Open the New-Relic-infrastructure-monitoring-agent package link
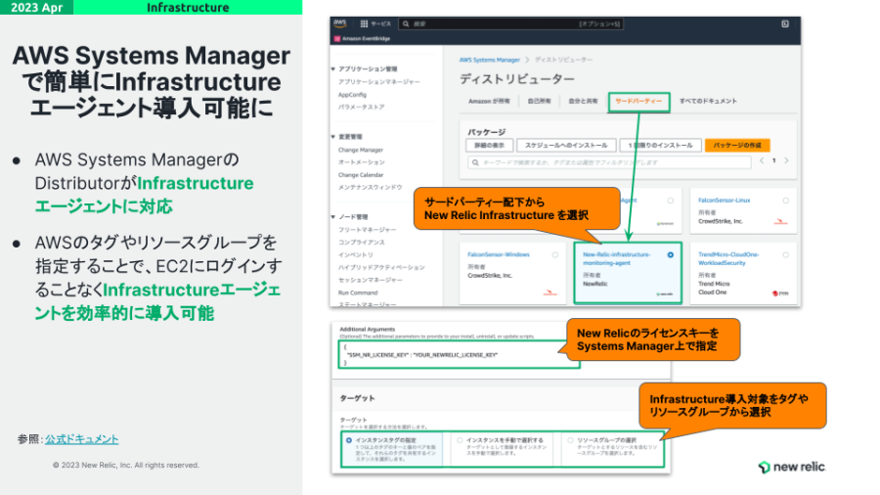The height and width of the screenshot is (495, 880). (616, 258)
